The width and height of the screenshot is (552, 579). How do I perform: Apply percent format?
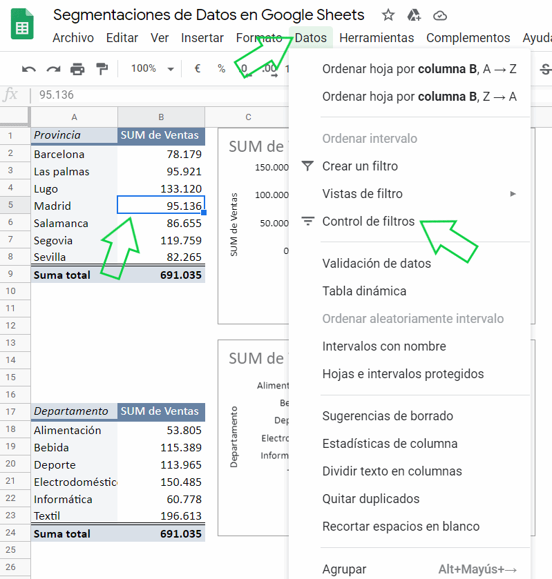[222, 69]
